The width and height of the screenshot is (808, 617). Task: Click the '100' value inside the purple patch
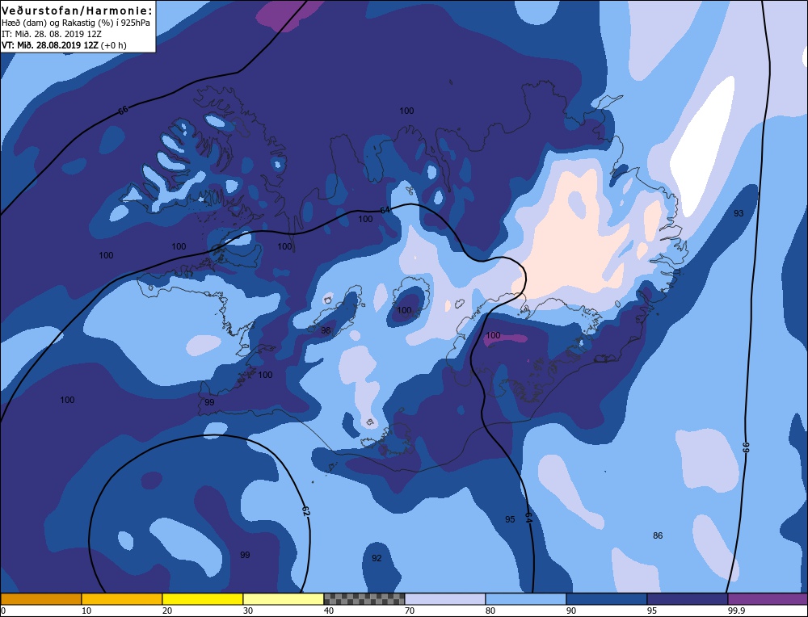click(x=493, y=335)
